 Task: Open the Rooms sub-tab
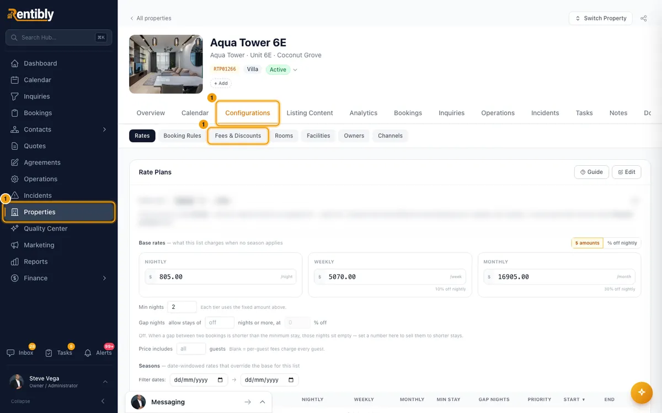point(284,135)
